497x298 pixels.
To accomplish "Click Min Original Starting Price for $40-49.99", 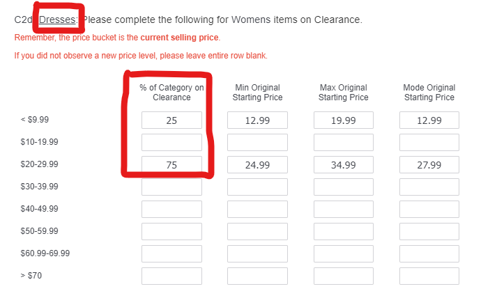I will click(257, 210).
